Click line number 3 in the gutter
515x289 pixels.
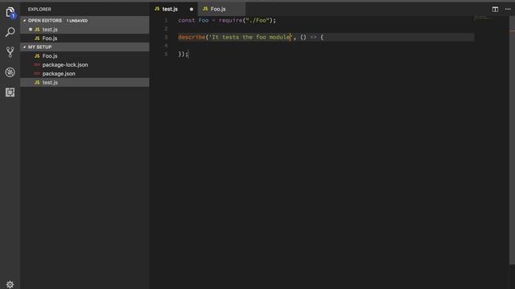coord(166,37)
